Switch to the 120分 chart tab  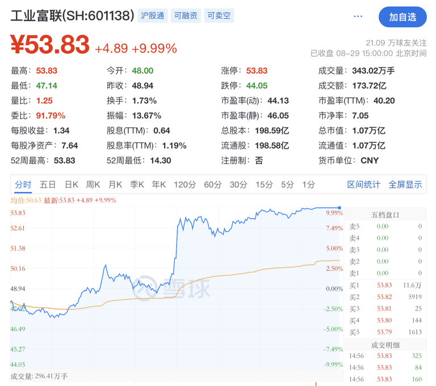pyautogui.click(x=185, y=184)
